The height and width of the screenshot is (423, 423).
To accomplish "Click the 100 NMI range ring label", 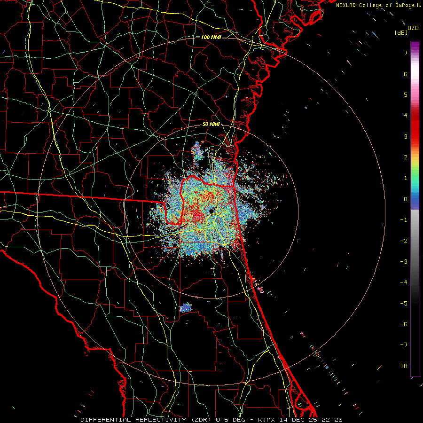I will point(211,37).
